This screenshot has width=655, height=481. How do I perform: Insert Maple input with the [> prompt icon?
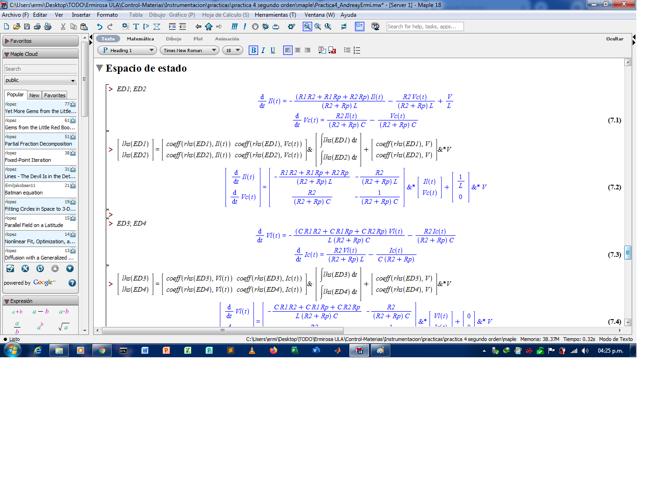coord(146,27)
